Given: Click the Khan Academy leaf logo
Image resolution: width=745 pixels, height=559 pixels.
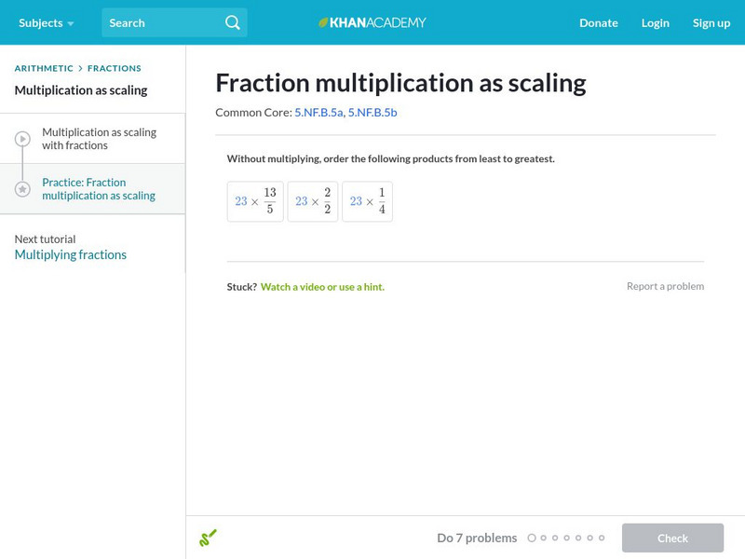Looking at the screenshot, I should (324, 22).
